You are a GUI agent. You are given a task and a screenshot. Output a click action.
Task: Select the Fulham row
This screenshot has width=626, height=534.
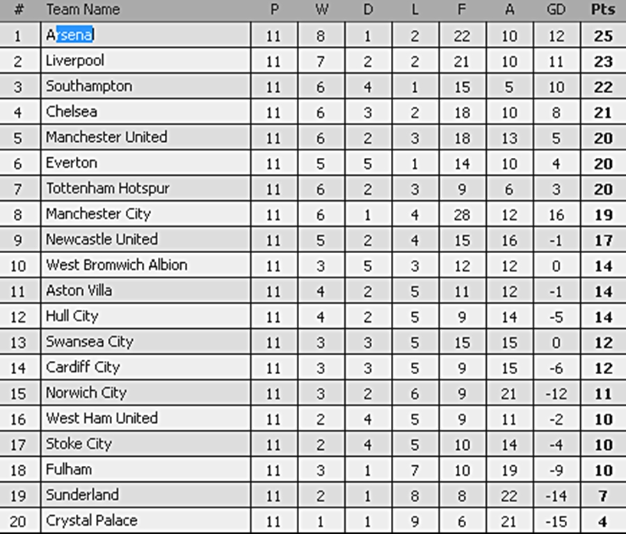click(313, 469)
